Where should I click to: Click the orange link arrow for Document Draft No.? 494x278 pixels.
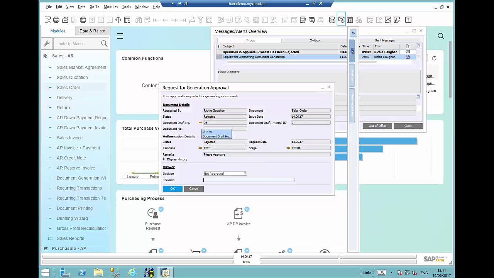[200, 123]
